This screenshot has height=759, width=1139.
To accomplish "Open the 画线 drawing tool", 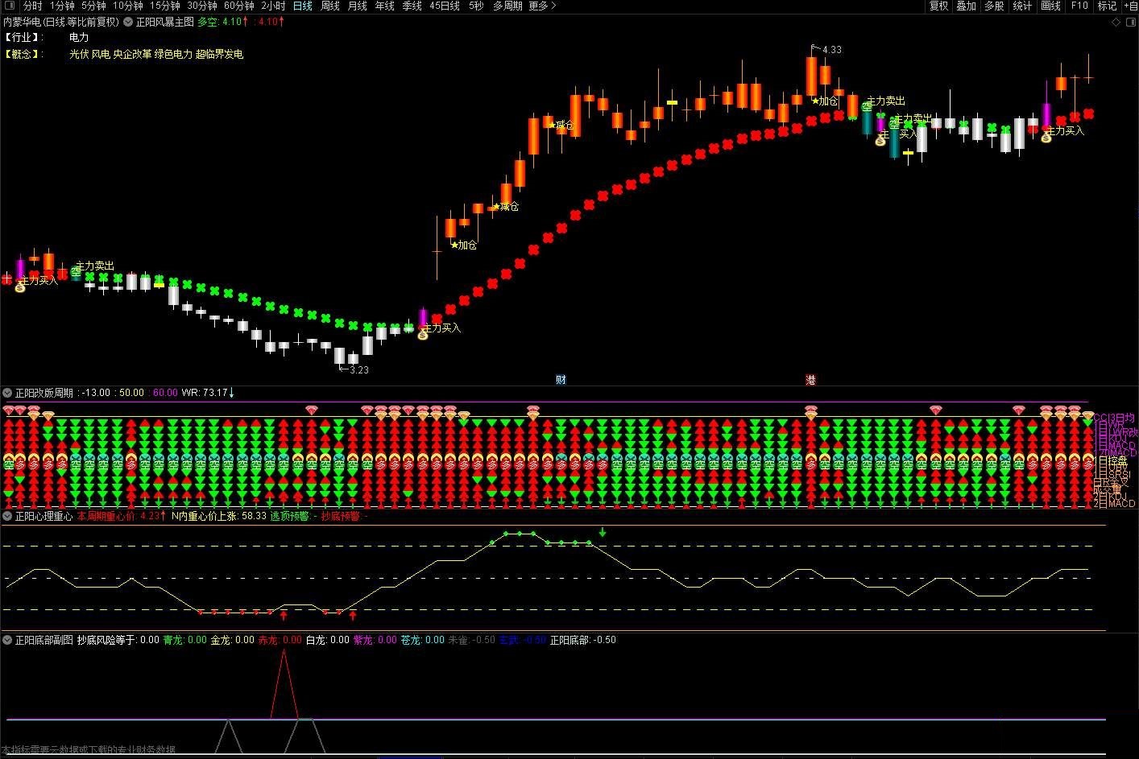I will pyautogui.click(x=1051, y=6).
